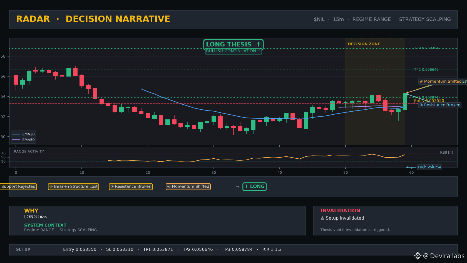Select the Bearish Structure Lost step badge

tap(73, 186)
